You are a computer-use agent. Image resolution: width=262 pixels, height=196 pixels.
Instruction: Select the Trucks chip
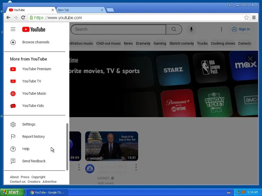[x=202, y=43]
